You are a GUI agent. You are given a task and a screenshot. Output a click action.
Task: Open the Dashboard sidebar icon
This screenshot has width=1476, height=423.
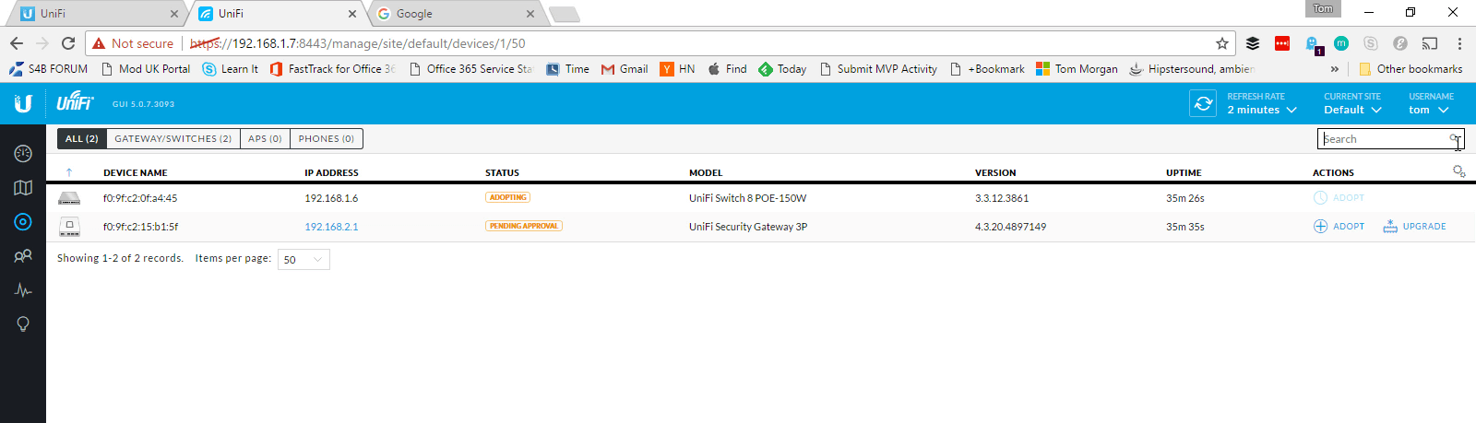point(23,154)
